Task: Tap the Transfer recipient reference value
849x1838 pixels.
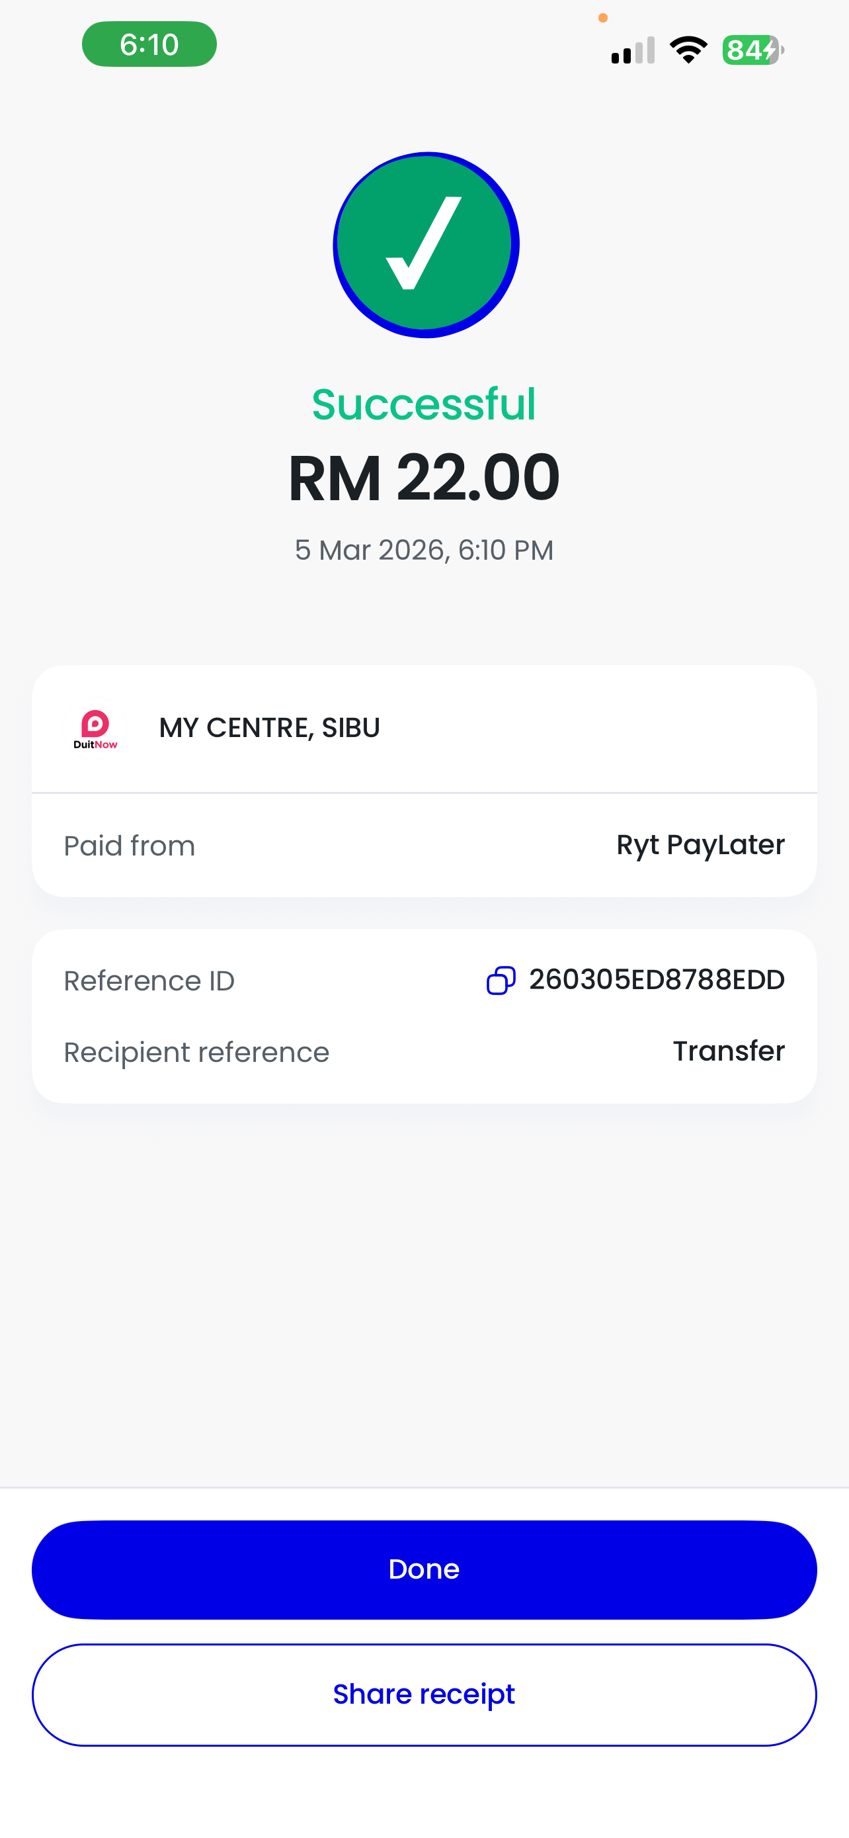Action: tap(729, 1051)
